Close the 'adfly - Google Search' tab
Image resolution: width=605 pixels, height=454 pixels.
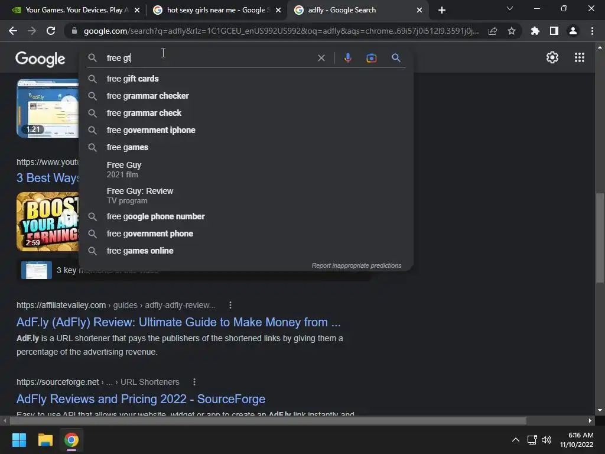419,10
